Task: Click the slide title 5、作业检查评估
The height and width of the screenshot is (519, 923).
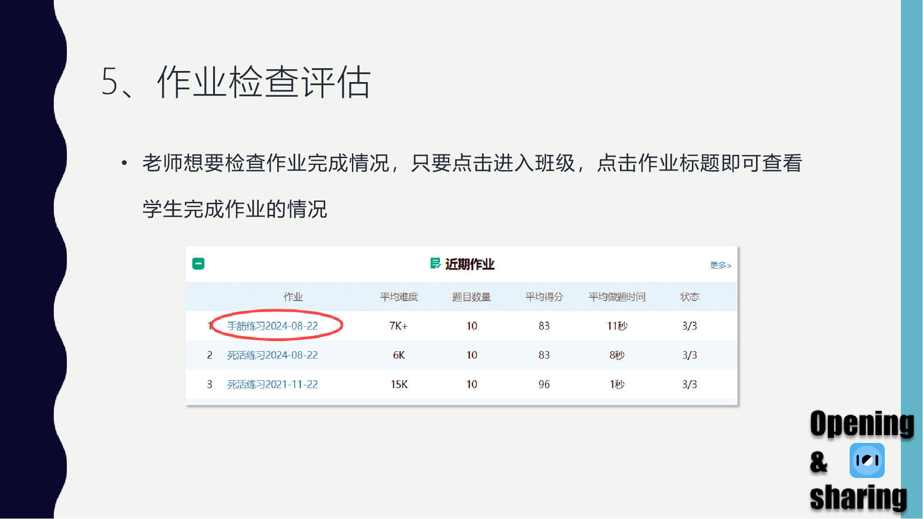Action: pyautogui.click(x=236, y=82)
